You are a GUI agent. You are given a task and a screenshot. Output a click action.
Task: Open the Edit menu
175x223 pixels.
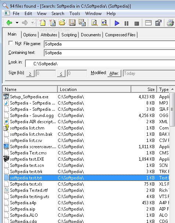click(28, 14)
